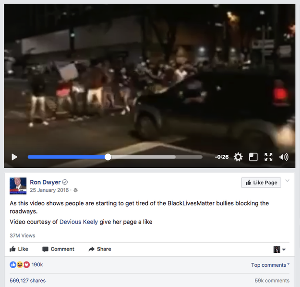
Task: View the 190k reactions list
Action: 26,264
